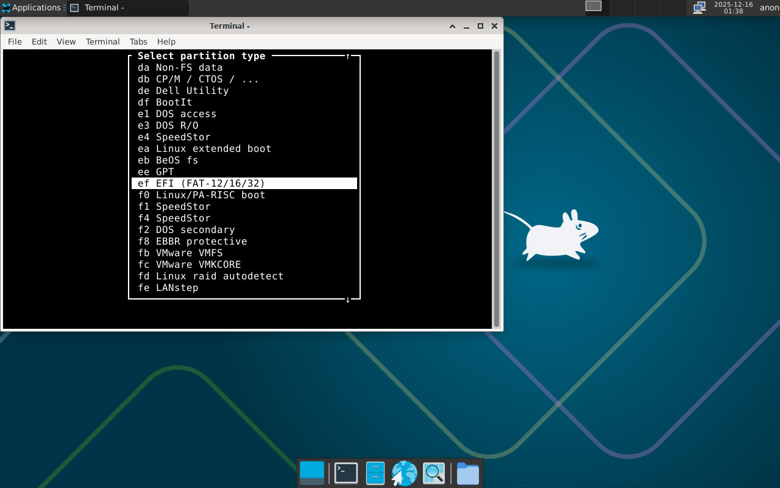Click the terminal window title bar icon

pyautogui.click(x=10, y=26)
